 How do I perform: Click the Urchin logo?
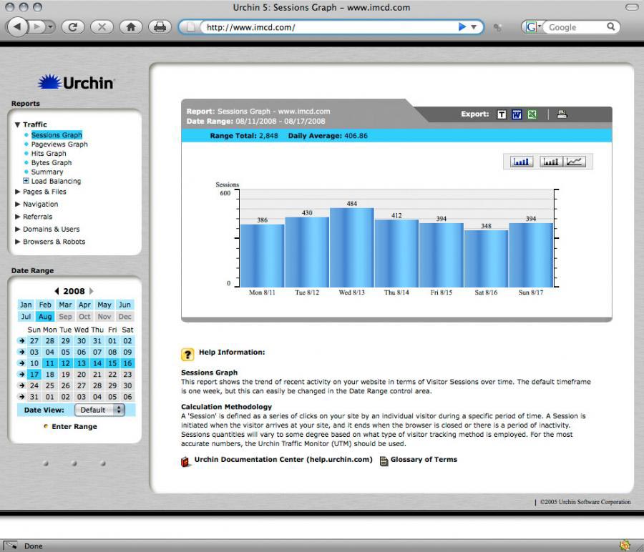76,82
